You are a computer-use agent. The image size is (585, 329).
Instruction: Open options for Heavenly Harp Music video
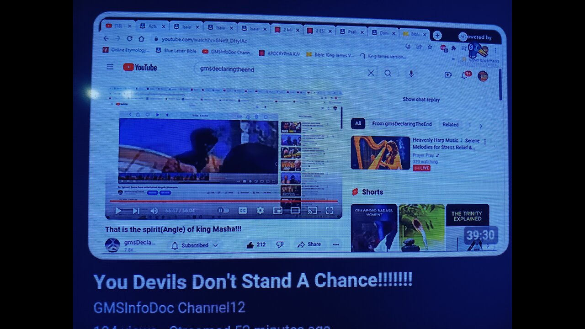(484, 142)
